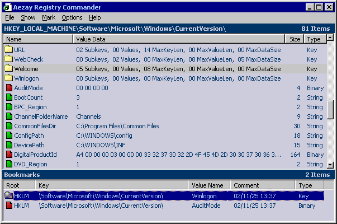The width and height of the screenshot is (337, 224).
Task: Select the AuditMode bookmark value name
Action: pos(206,206)
